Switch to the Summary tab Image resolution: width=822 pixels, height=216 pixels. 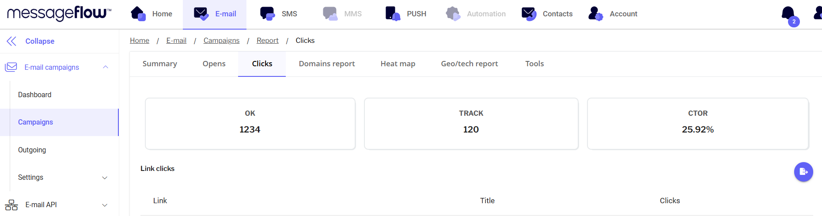159,64
